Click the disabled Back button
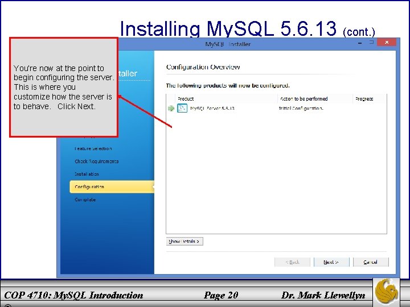 [x=292, y=262]
